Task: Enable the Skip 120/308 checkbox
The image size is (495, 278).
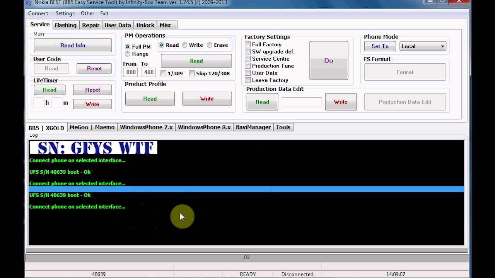Action: [192, 73]
